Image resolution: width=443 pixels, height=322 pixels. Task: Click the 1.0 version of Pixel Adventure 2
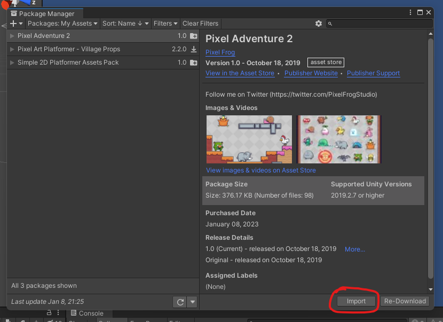[182, 36]
